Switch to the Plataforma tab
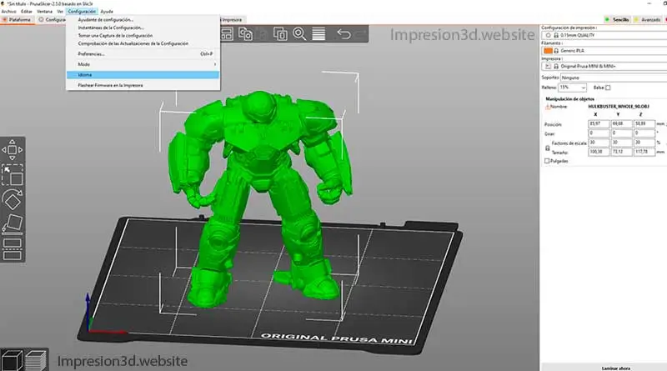This screenshot has height=371, width=667. [x=17, y=19]
